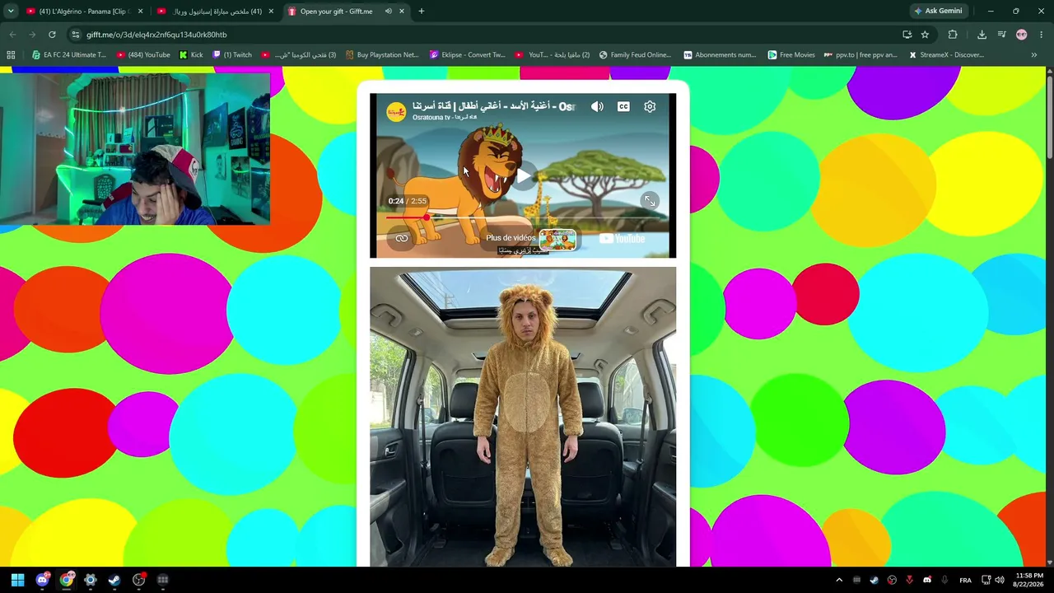Play the embedded lion song video
This screenshot has height=593, width=1054.
point(523,175)
